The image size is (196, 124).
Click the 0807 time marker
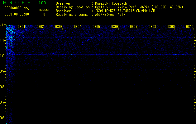134,27
